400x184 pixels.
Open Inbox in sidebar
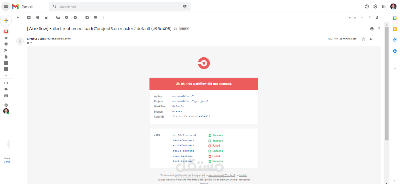click(6, 31)
